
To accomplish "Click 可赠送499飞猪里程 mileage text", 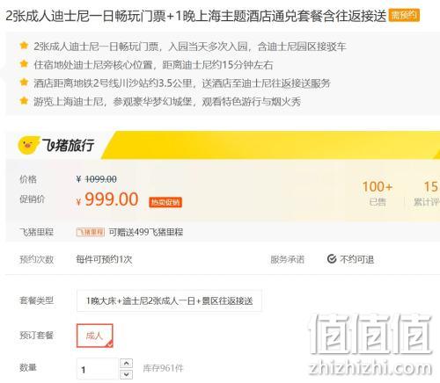I will (146, 232).
